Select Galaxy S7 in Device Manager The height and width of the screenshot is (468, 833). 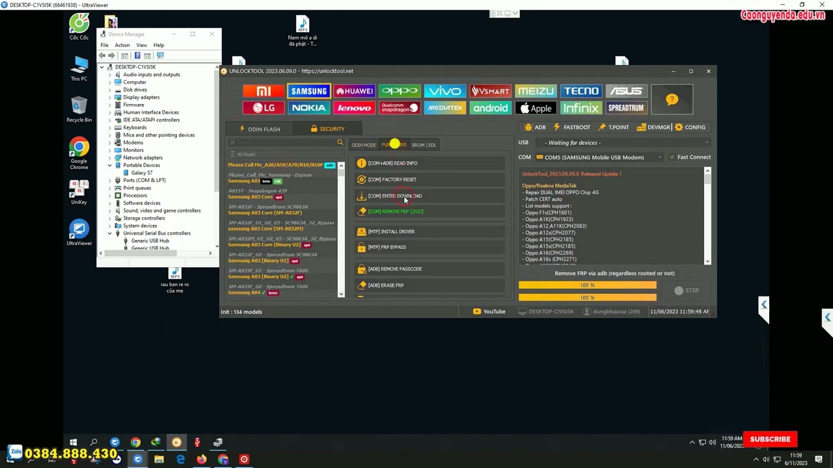[x=141, y=173]
